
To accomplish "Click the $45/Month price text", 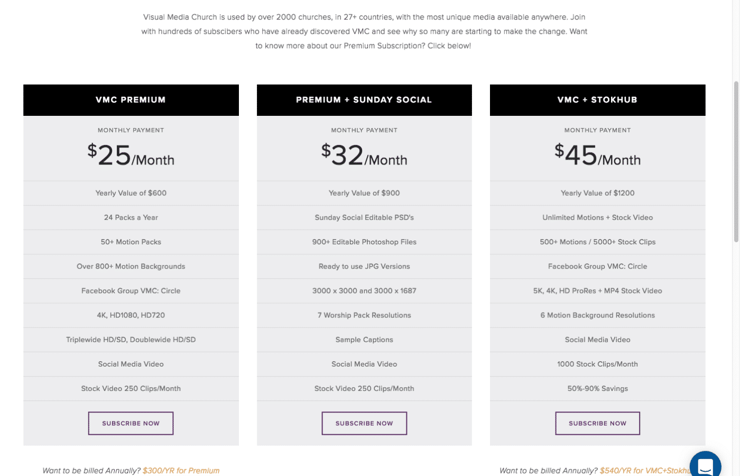I will click(x=598, y=154).
